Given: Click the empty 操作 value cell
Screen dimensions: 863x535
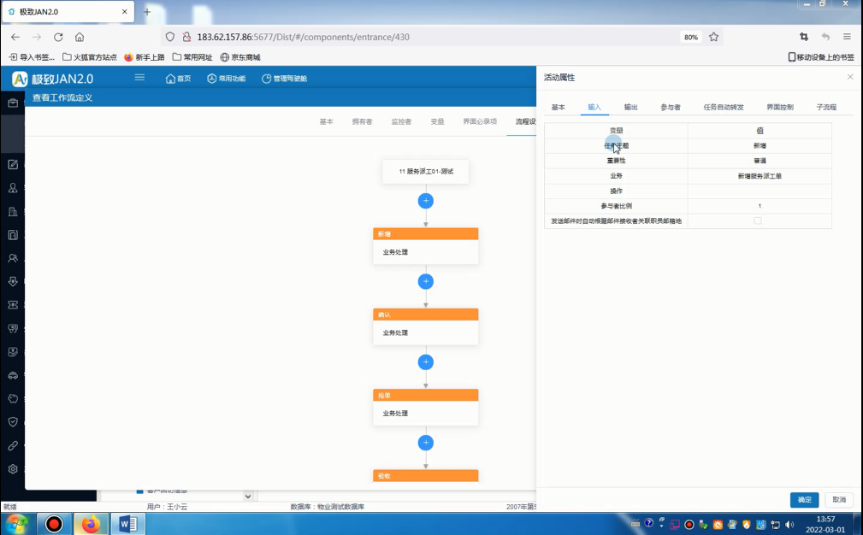Looking at the screenshot, I should [x=760, y=191].
